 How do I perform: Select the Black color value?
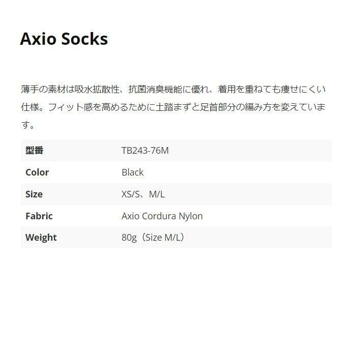click(132, 172)
